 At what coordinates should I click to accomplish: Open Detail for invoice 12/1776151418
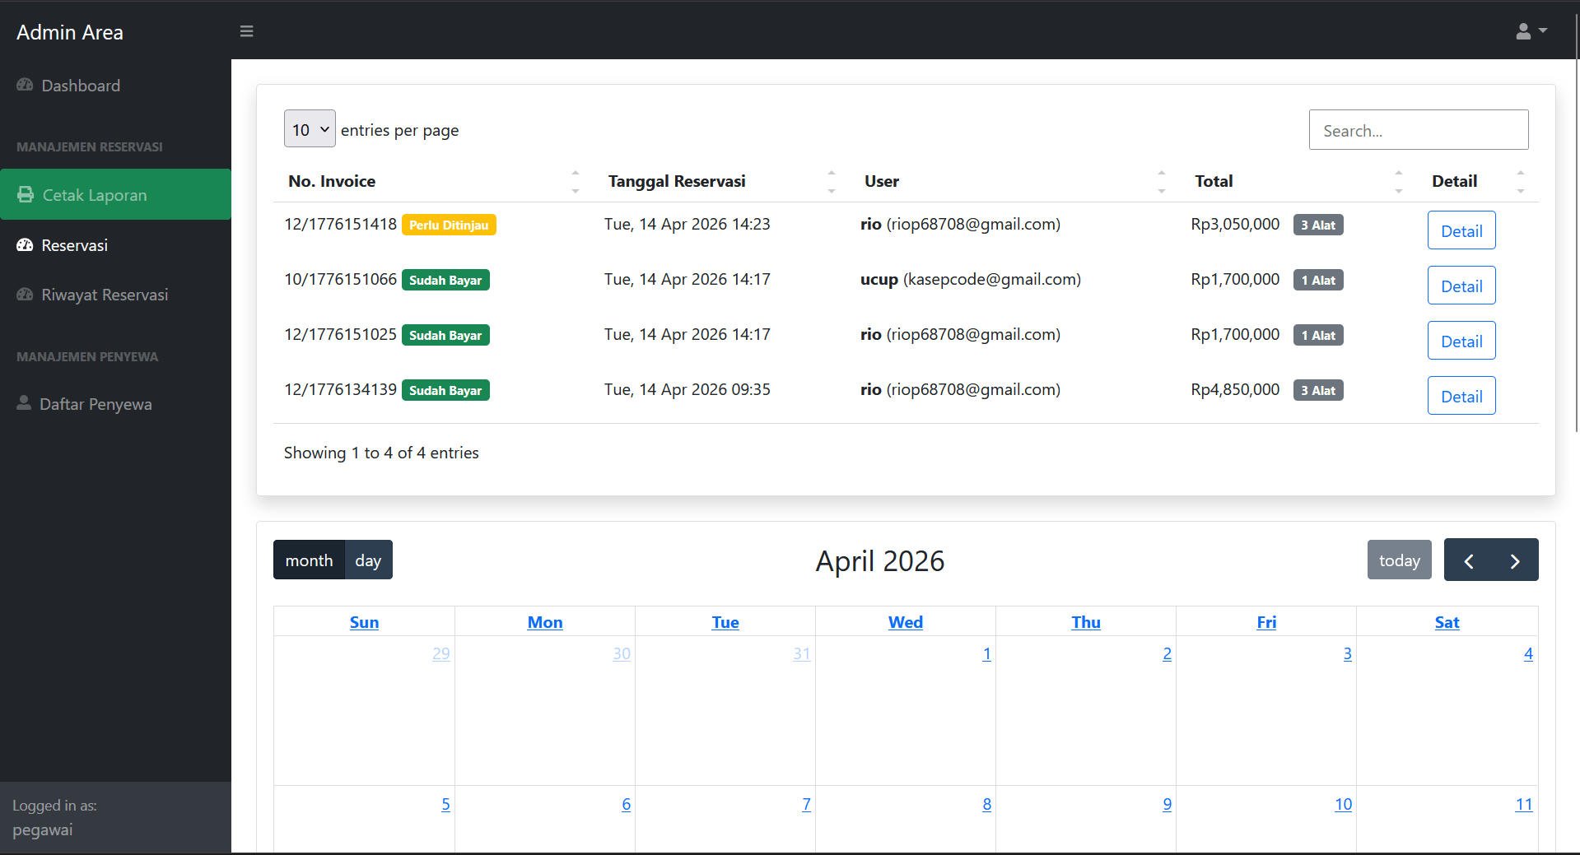(1461, 230)
